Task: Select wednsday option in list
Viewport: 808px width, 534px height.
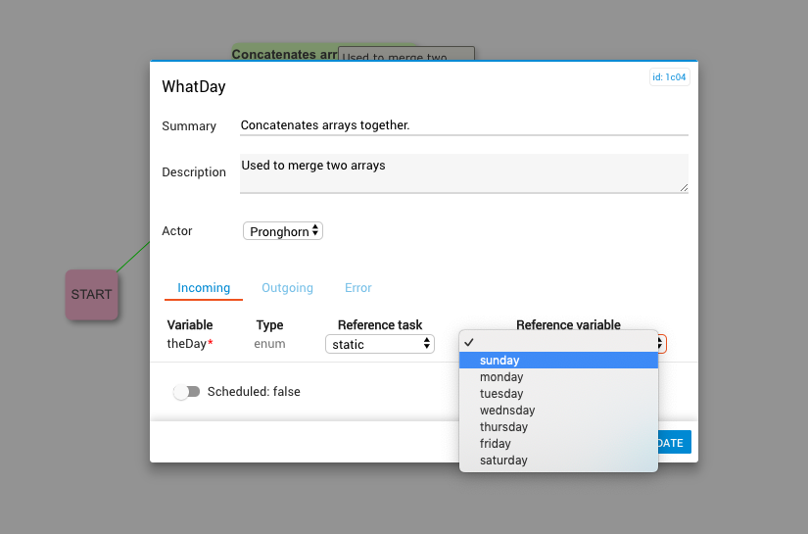Action: [507, 411]
